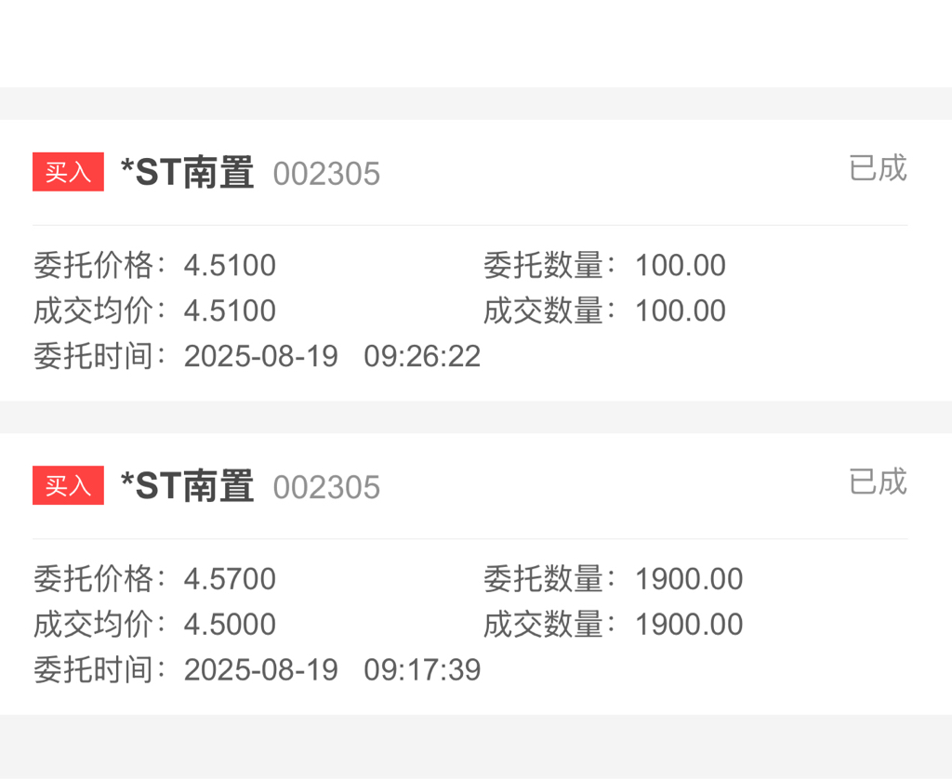Select 委托价格 4.5700 in second order
The width and height of the screenshot is (952, 779).
click(230, 579)
